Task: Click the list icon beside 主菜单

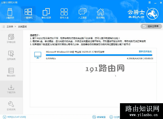Action: pyautogui.click(x=3, y=27)
